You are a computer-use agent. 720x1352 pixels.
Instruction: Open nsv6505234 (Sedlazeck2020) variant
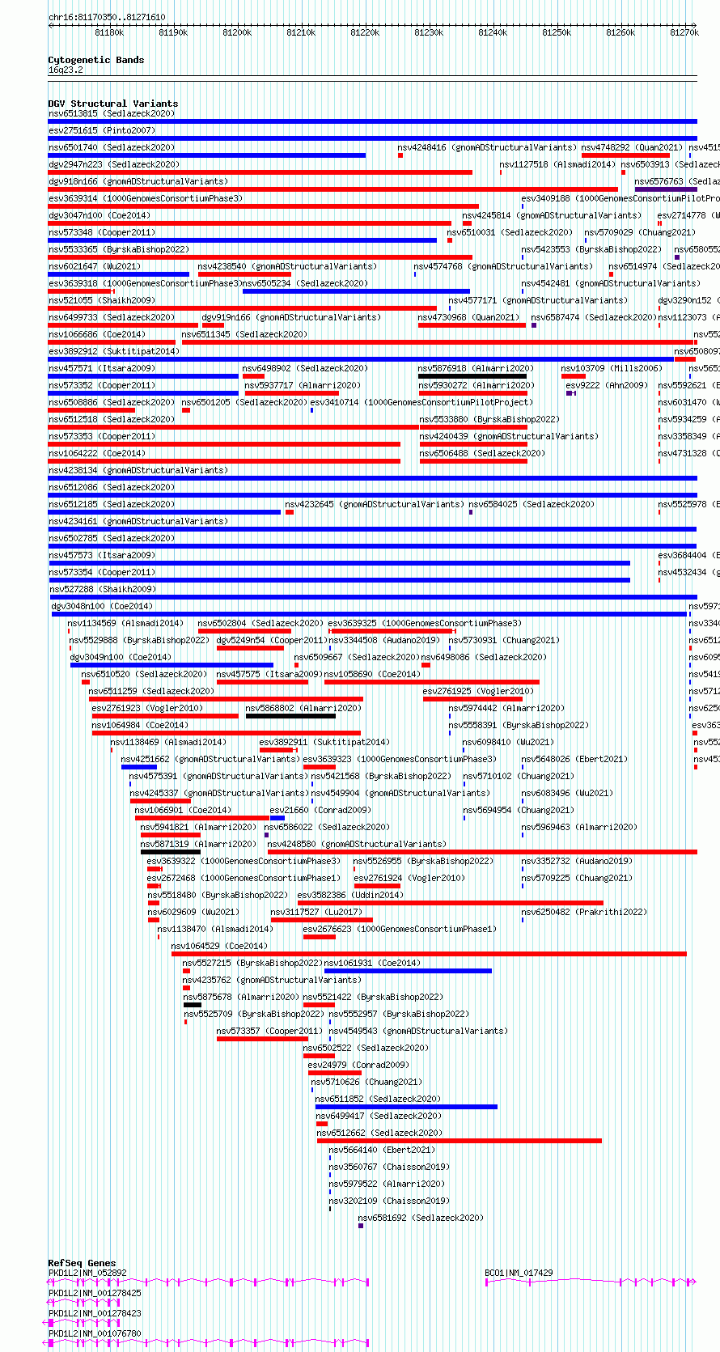point(305,284)
